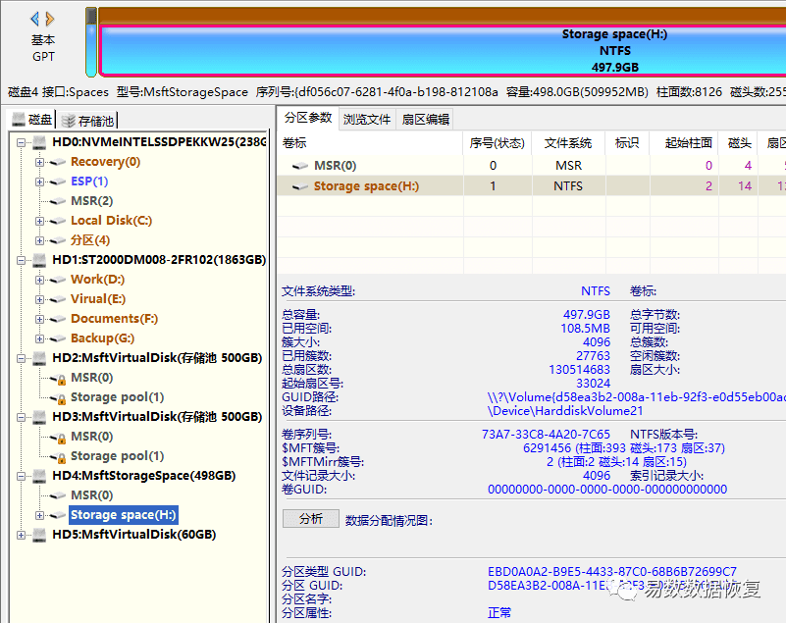786x623 pixels.
Task: Select Backup(G:) volume in tree
Action: pyautogui.click(x=103, y=338)
